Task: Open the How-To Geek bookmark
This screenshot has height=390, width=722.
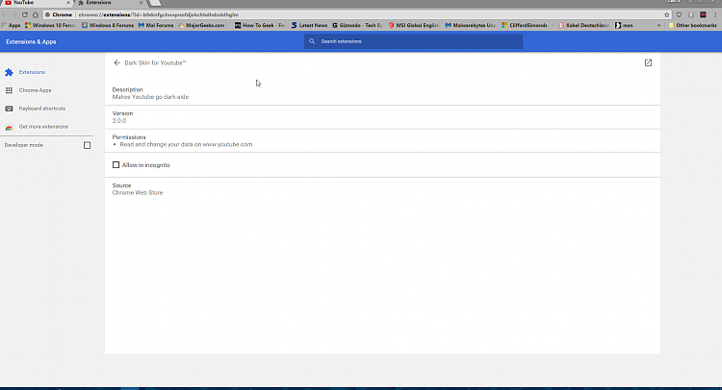Action: [x=260, y=25]
